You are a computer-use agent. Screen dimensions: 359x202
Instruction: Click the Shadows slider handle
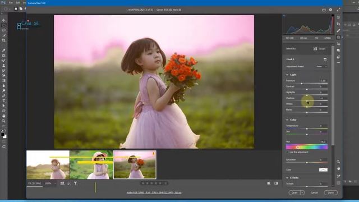click(x=307, y=101)
